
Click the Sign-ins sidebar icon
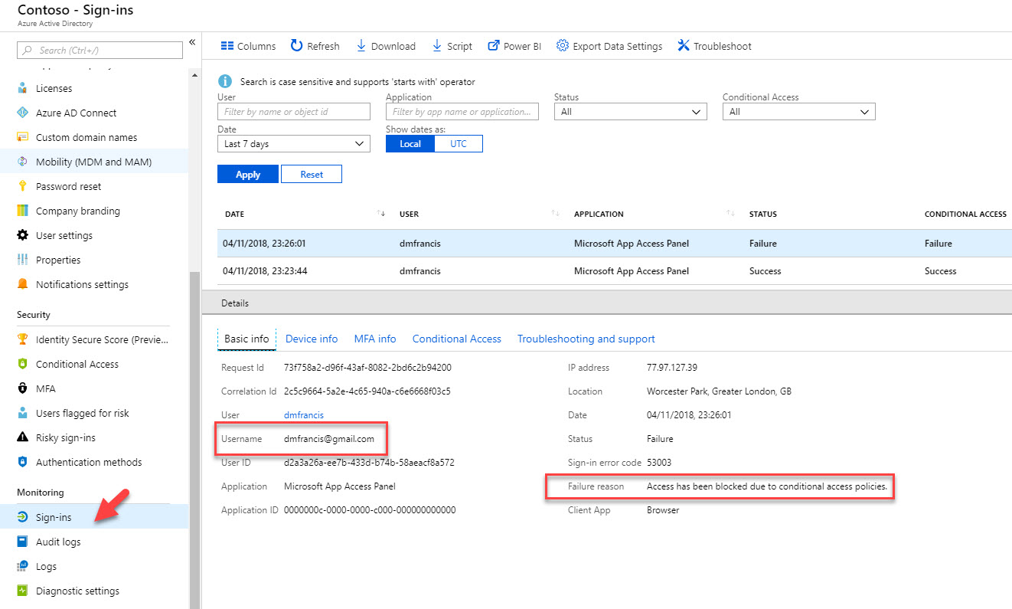[22, 517]
